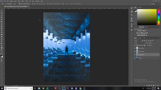161x90 pixels.
Task: Select the Gradient tool
Action: [x=2, y=32]
